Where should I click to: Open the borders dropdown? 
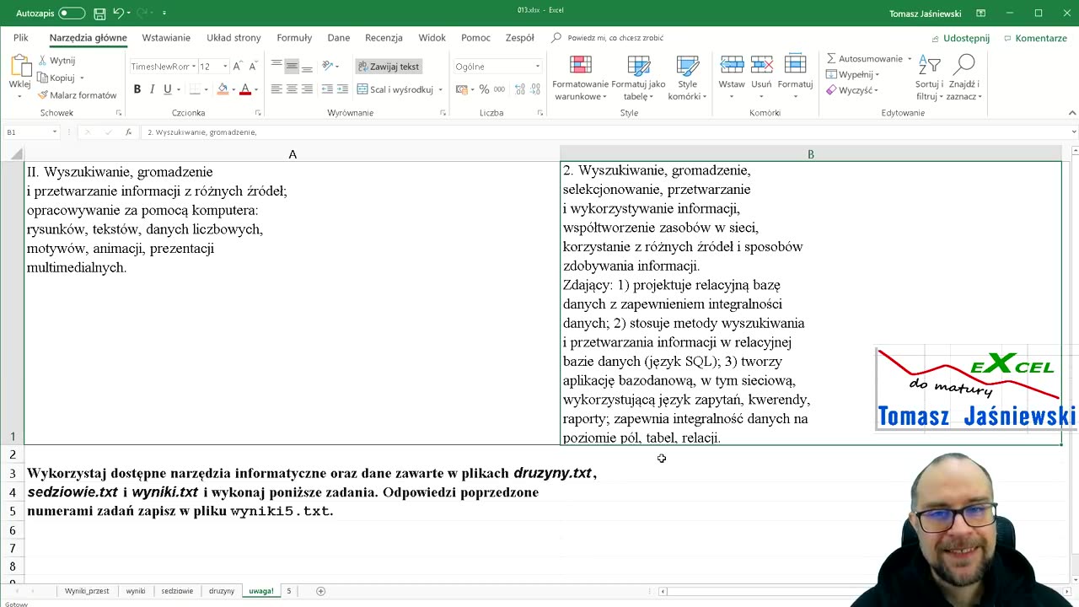(x=207, y=89)
